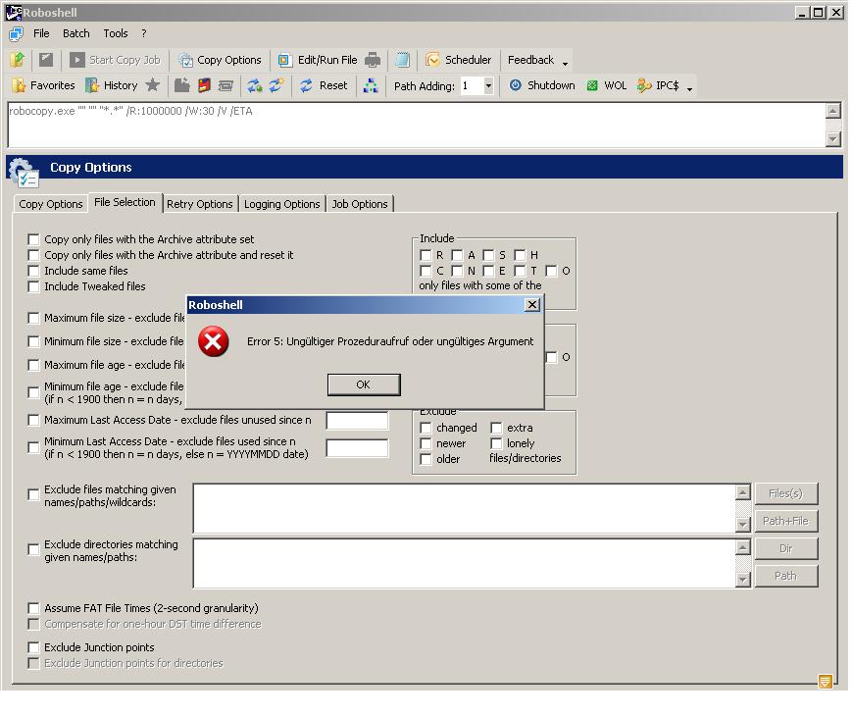Toggle Include same files checkbox

pyautogui.click(x=33, y=271)
